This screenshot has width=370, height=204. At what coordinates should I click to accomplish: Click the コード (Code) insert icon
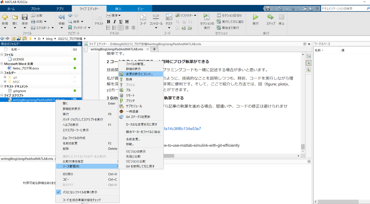pos(143,17)
